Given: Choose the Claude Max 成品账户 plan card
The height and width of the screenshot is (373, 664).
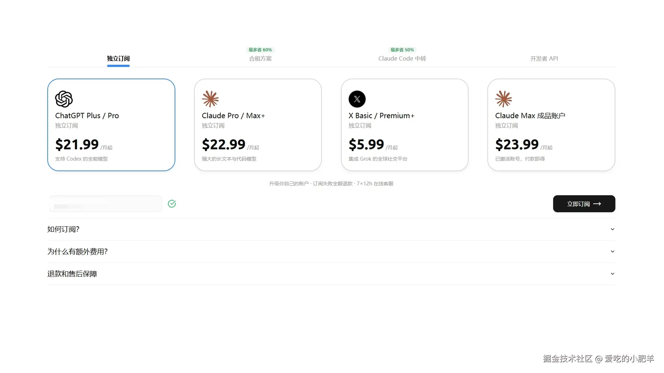Looking at the screenshot, I should (x=551, y=125).
